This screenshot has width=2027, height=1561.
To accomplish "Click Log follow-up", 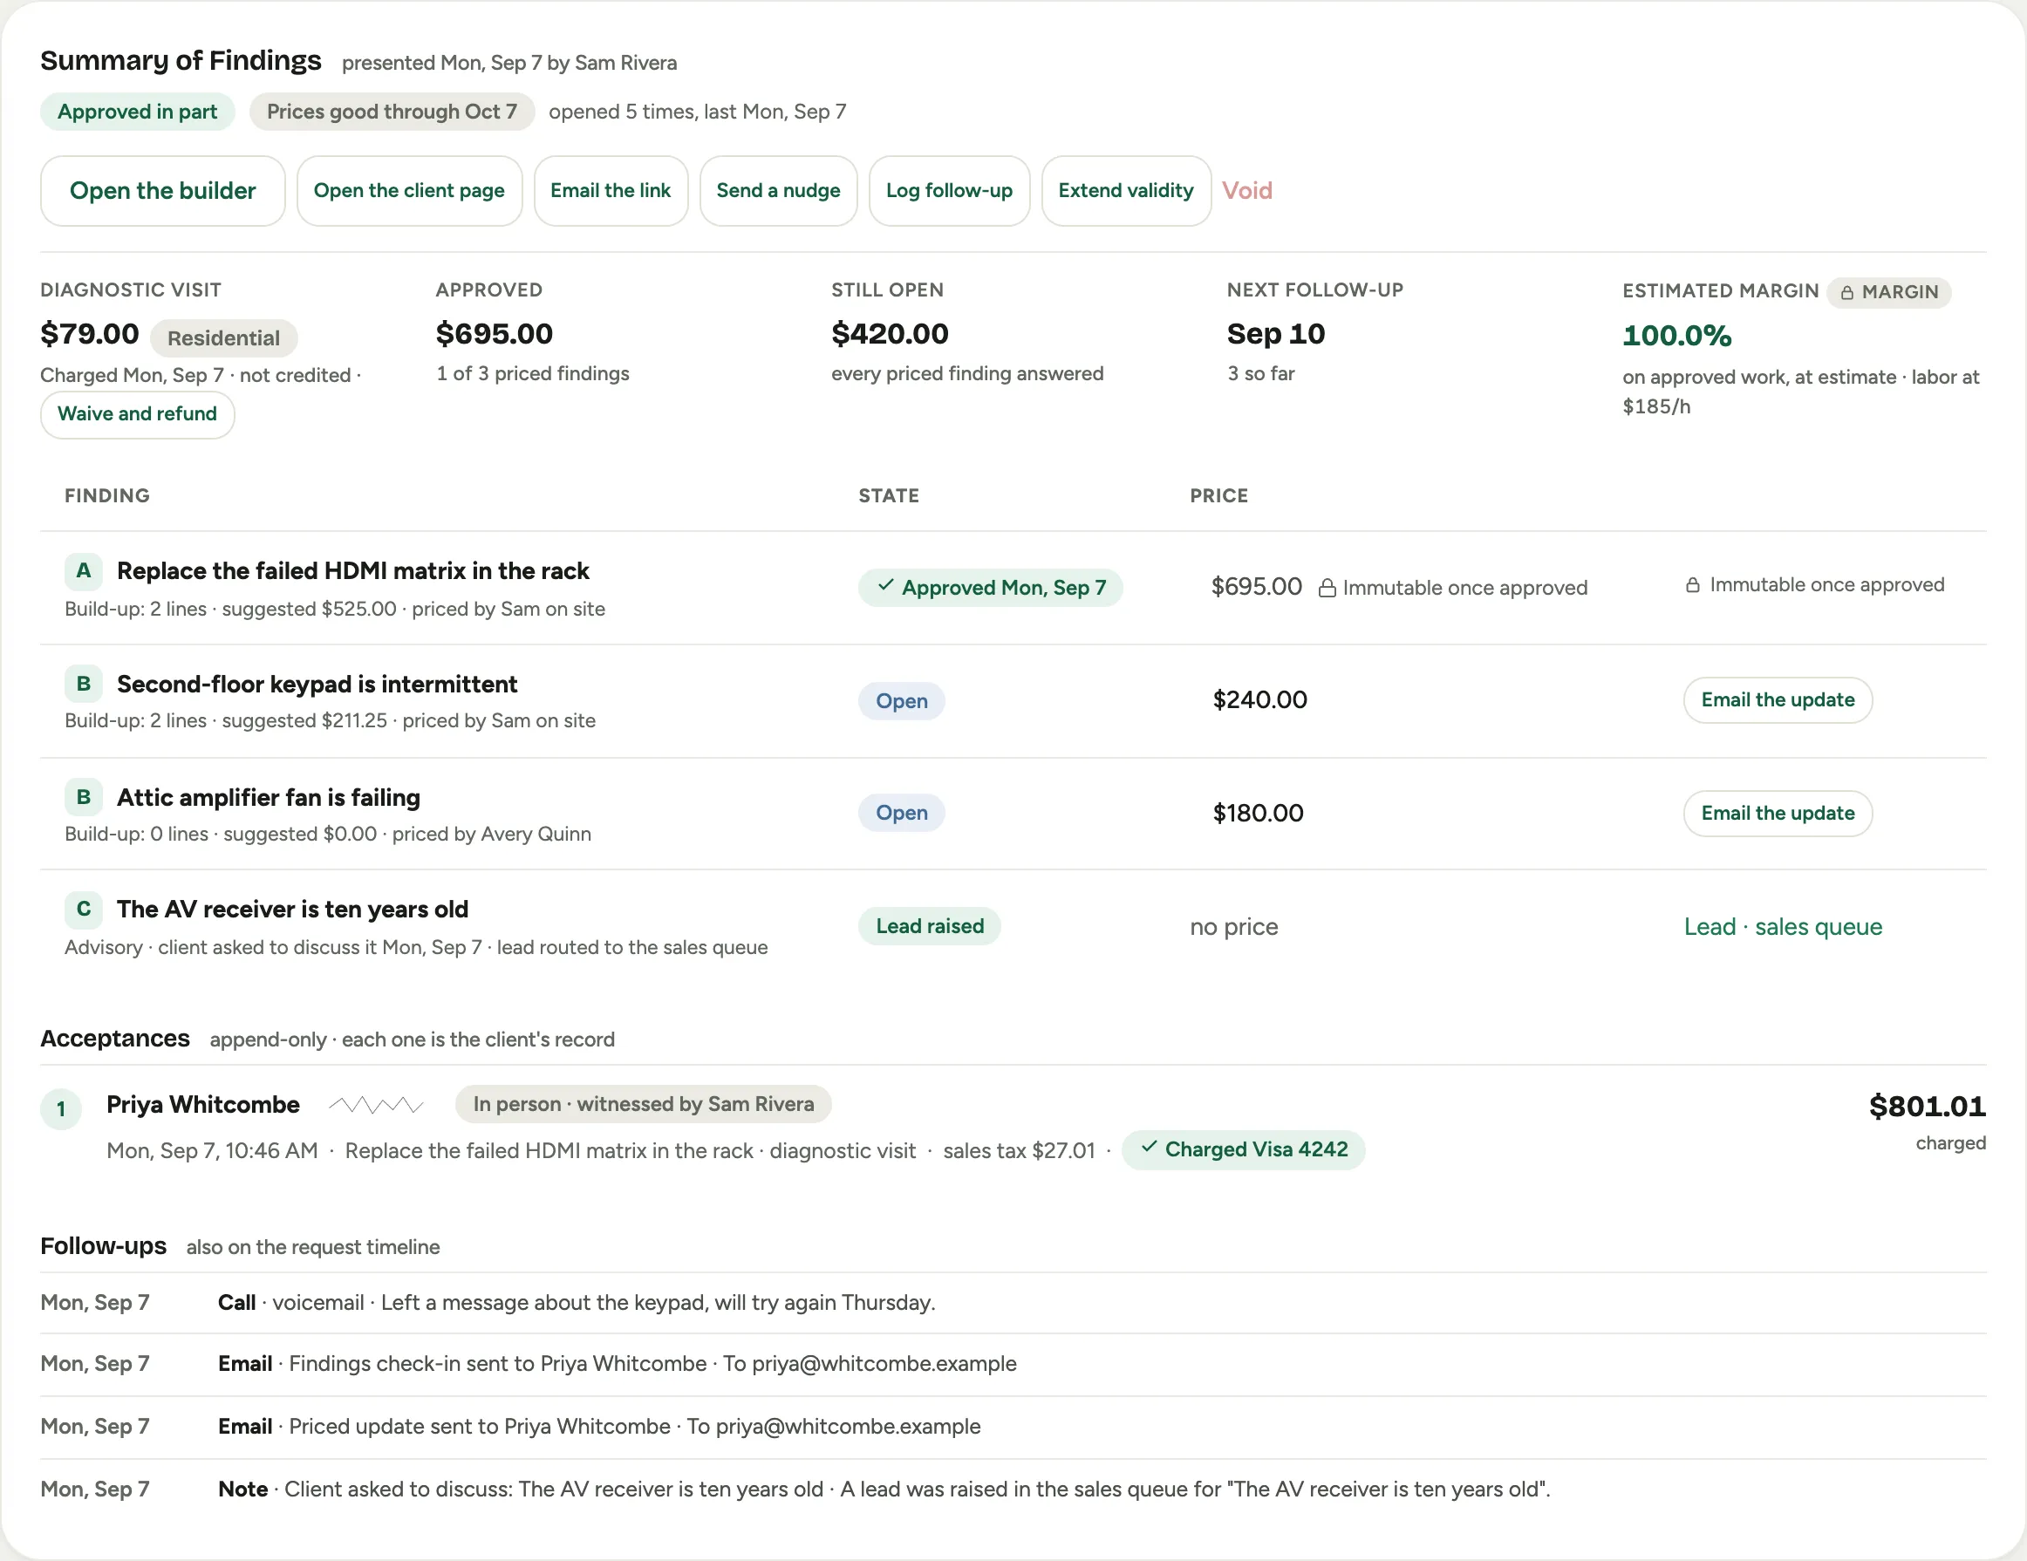I will click(949, 190).
